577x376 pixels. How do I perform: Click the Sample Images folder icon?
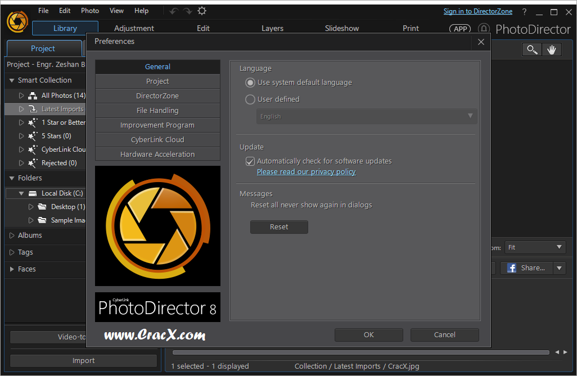point(42,220)
